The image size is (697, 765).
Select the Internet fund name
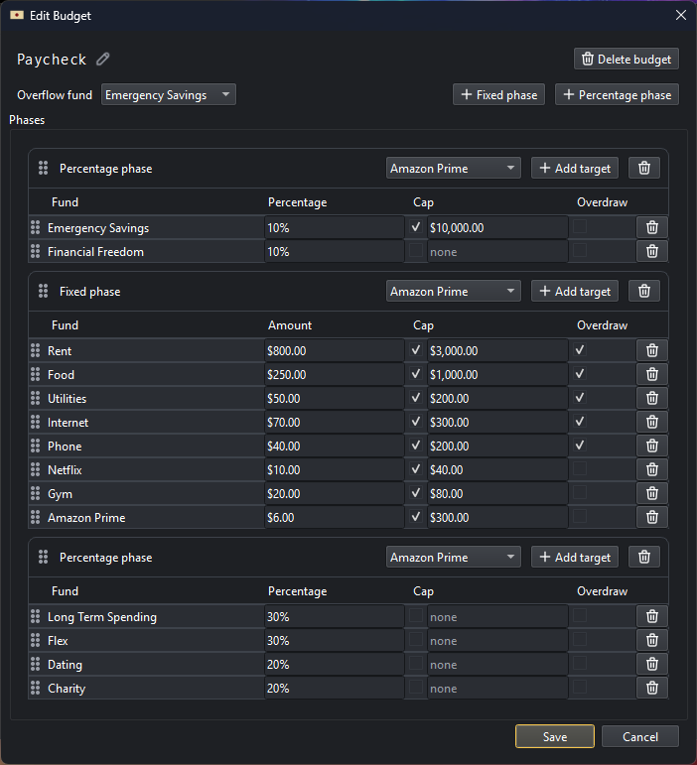[x=68, y=423]
